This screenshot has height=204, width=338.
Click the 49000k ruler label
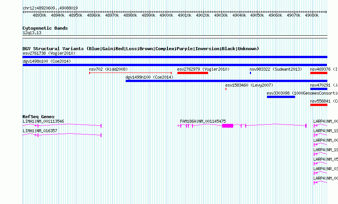click(x=166, y=15)
